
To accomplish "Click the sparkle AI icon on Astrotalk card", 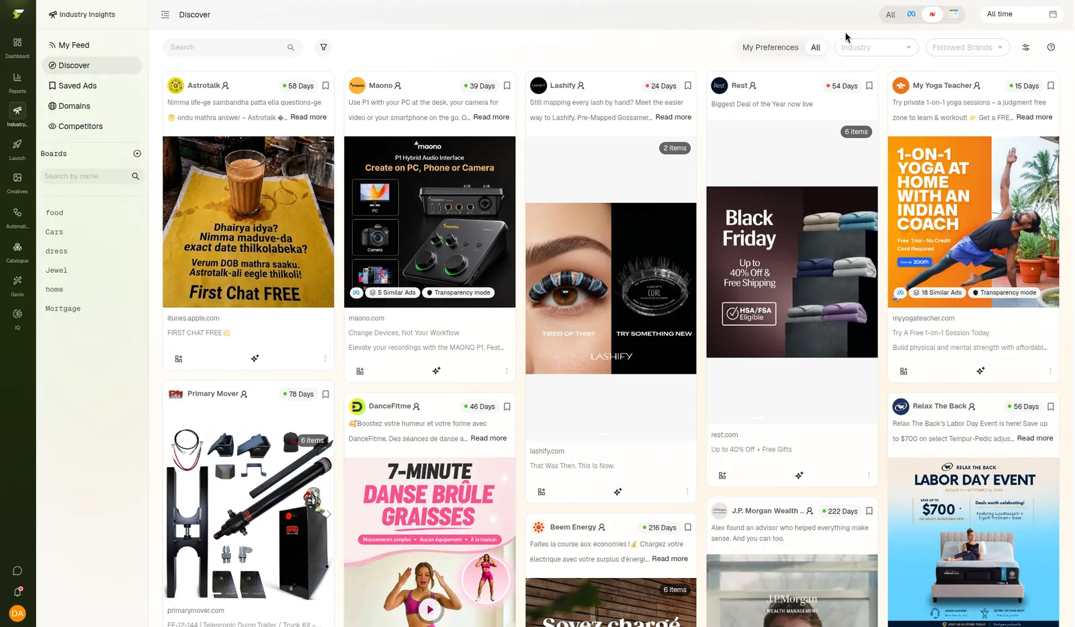I will 255,358.
